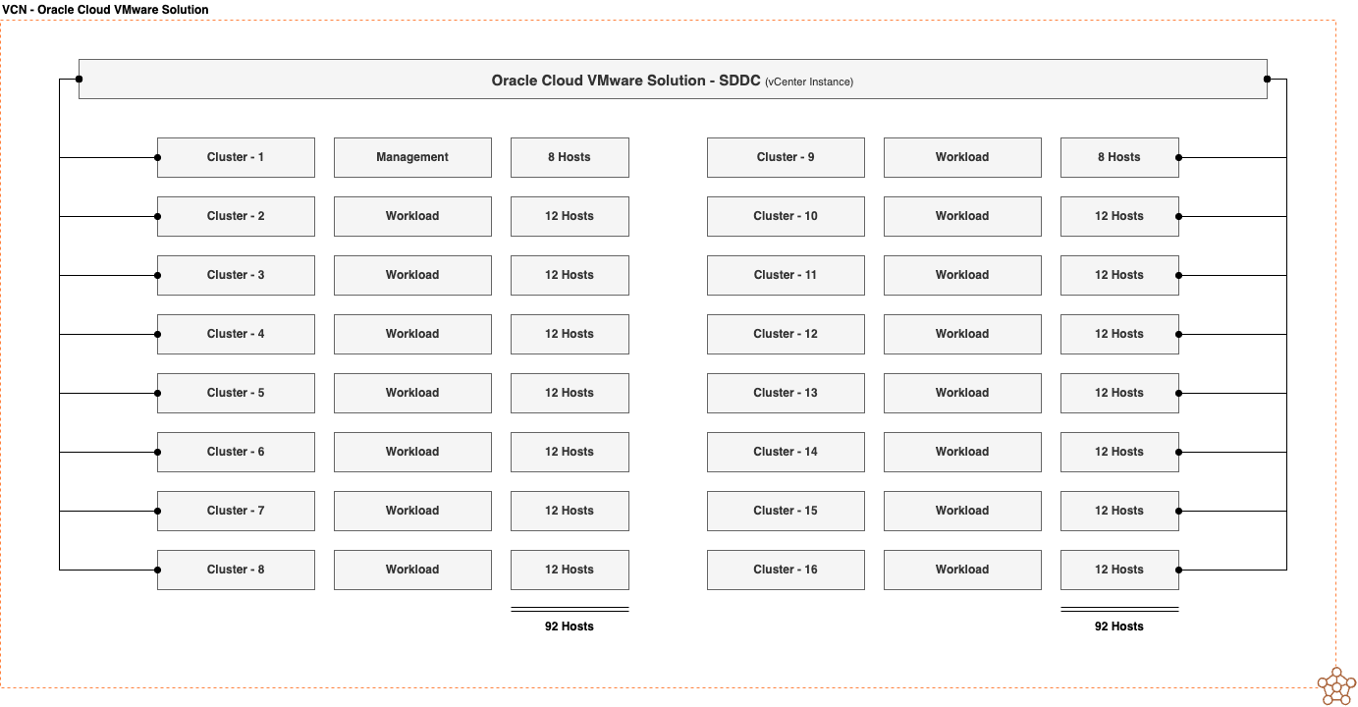
Task: Select the Workload box next to Cluster - 10
Action: coord(962,216)
